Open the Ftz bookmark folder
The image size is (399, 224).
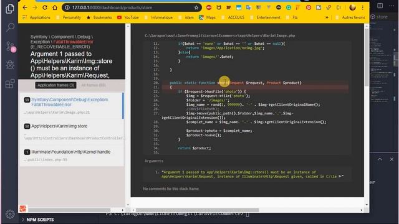coord(292,17)
